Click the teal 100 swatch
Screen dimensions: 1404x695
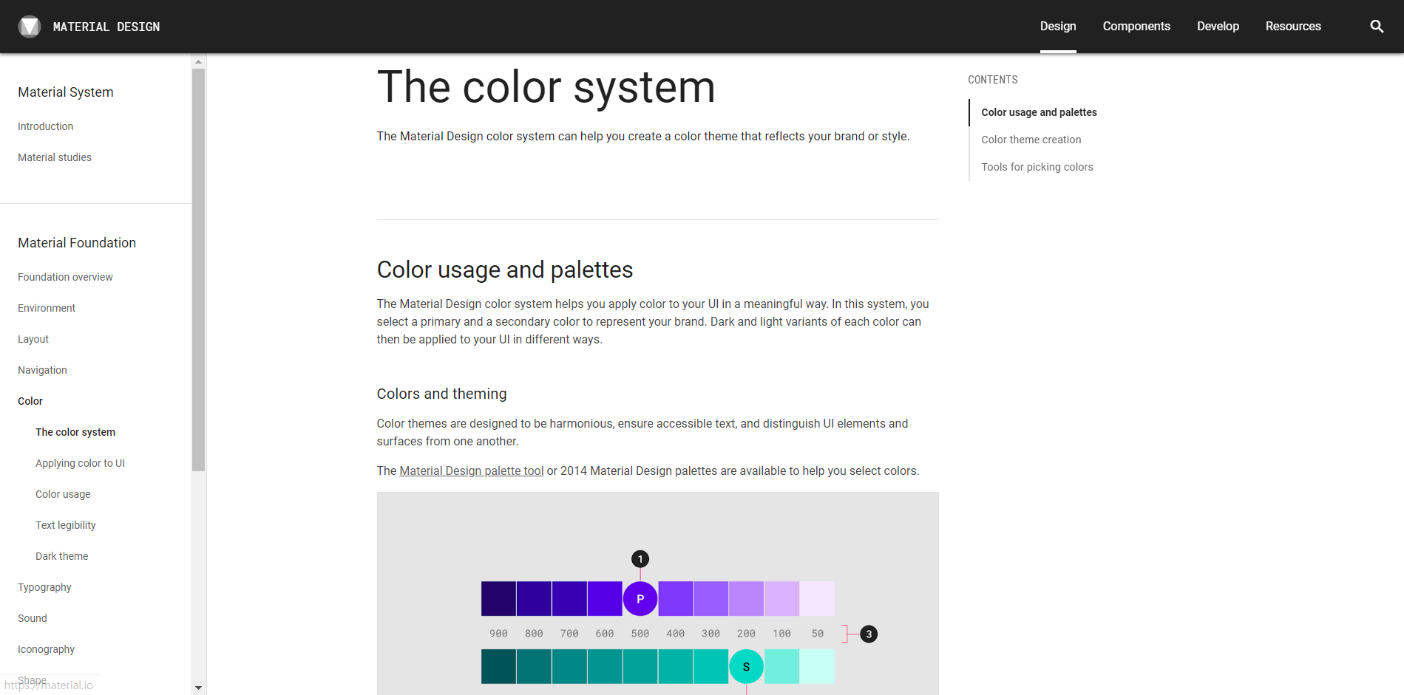point(781,667)
